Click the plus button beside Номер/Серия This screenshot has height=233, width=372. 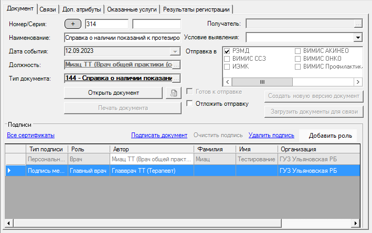[72, 24]
